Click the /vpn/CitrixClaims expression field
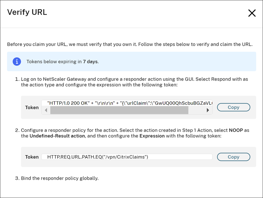The width and height of the screenshot is (263, 198). [x=127, y=157]
